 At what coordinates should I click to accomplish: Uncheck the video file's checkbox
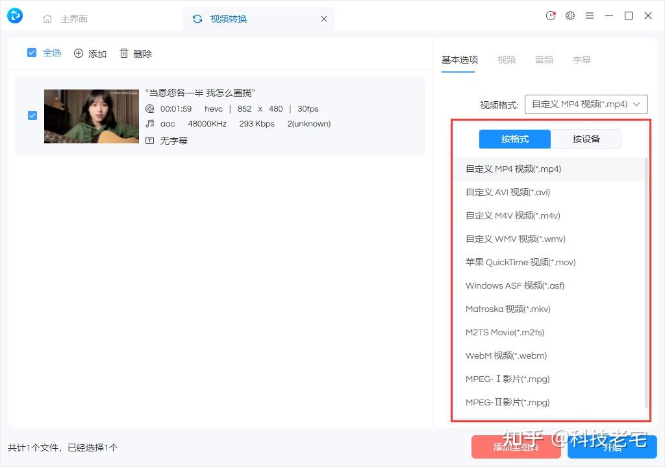coord(32,115)
